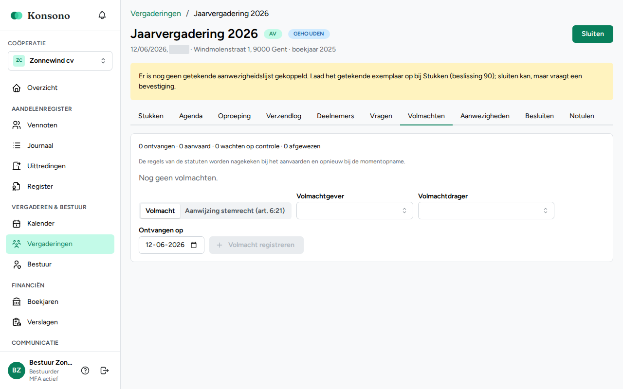The width and height of the screenshot is (623, 389).
Task: Click the Uittredingen exit icon
Action: coord(17,166)
